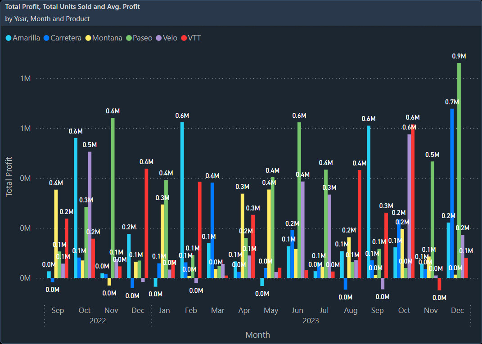Click the VTT red legend swatch

(183, 38)
